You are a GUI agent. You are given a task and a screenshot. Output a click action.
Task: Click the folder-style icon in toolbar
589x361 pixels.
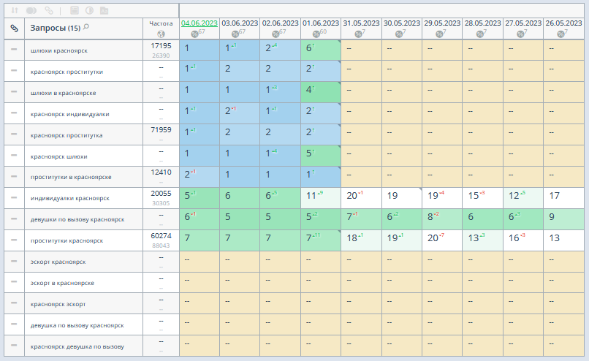pos(104,11)
